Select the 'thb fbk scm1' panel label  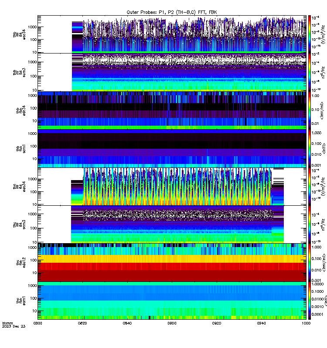pos(21,148)
